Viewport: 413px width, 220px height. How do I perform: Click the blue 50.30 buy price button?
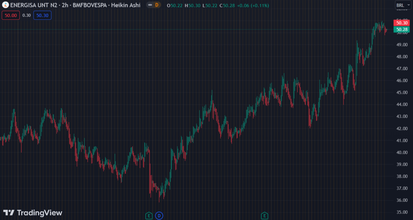42,15
